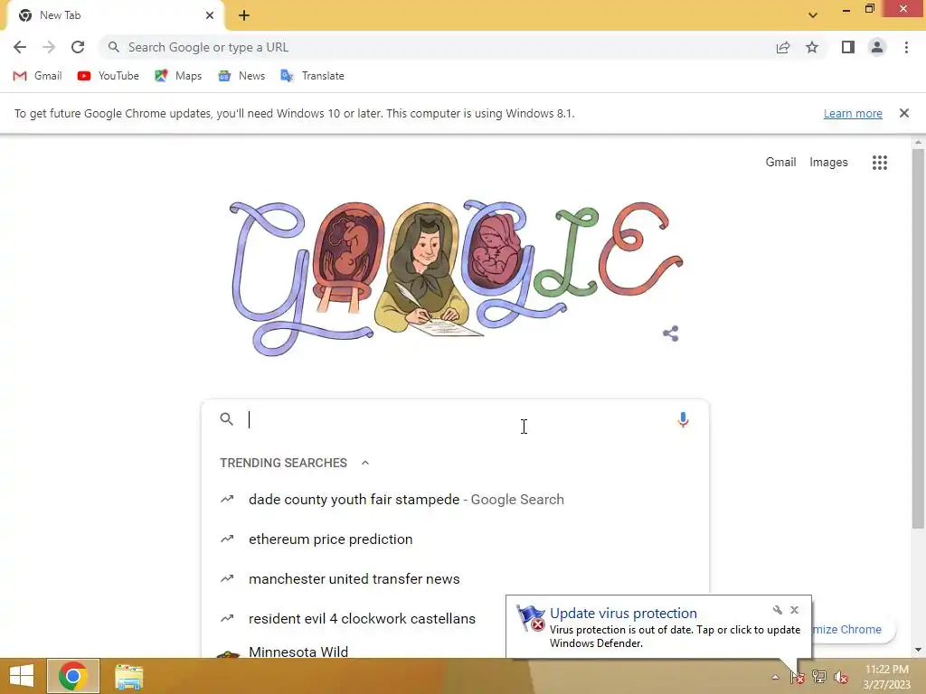
Task: Collapse the Trending Searches section
Action: click(x=365, y=463)
